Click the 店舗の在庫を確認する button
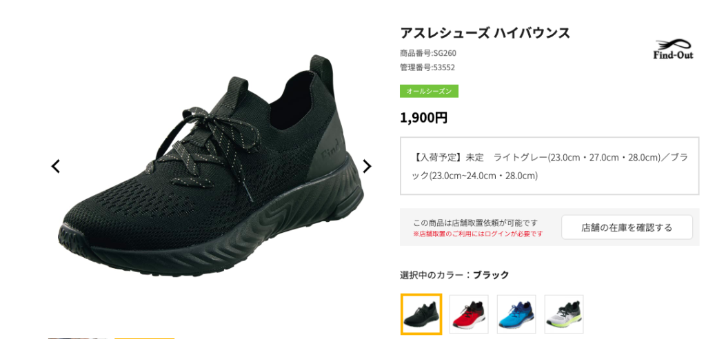 point(627,227)
